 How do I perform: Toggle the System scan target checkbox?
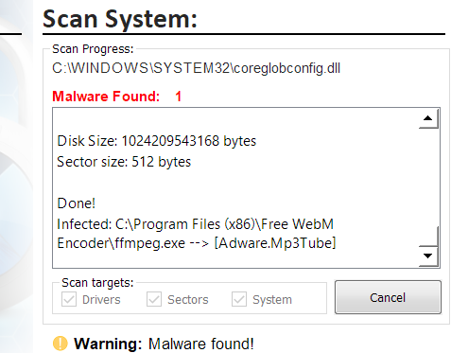(x=239, y=299)
